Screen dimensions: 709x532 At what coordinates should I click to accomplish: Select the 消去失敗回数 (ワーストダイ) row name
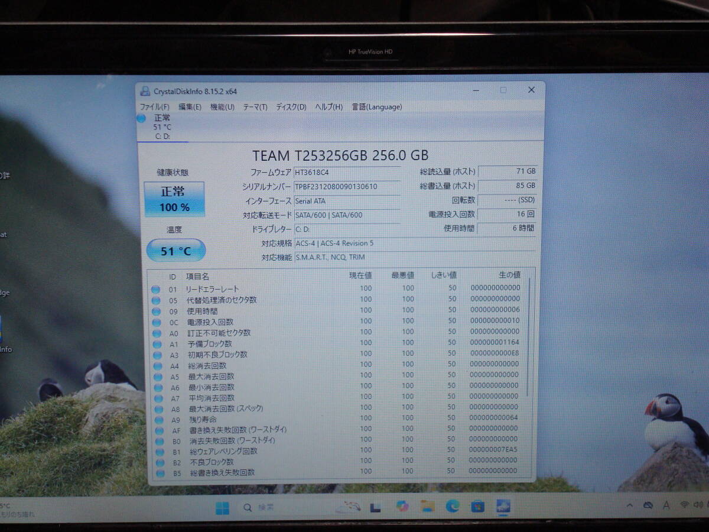pos(233,441)
